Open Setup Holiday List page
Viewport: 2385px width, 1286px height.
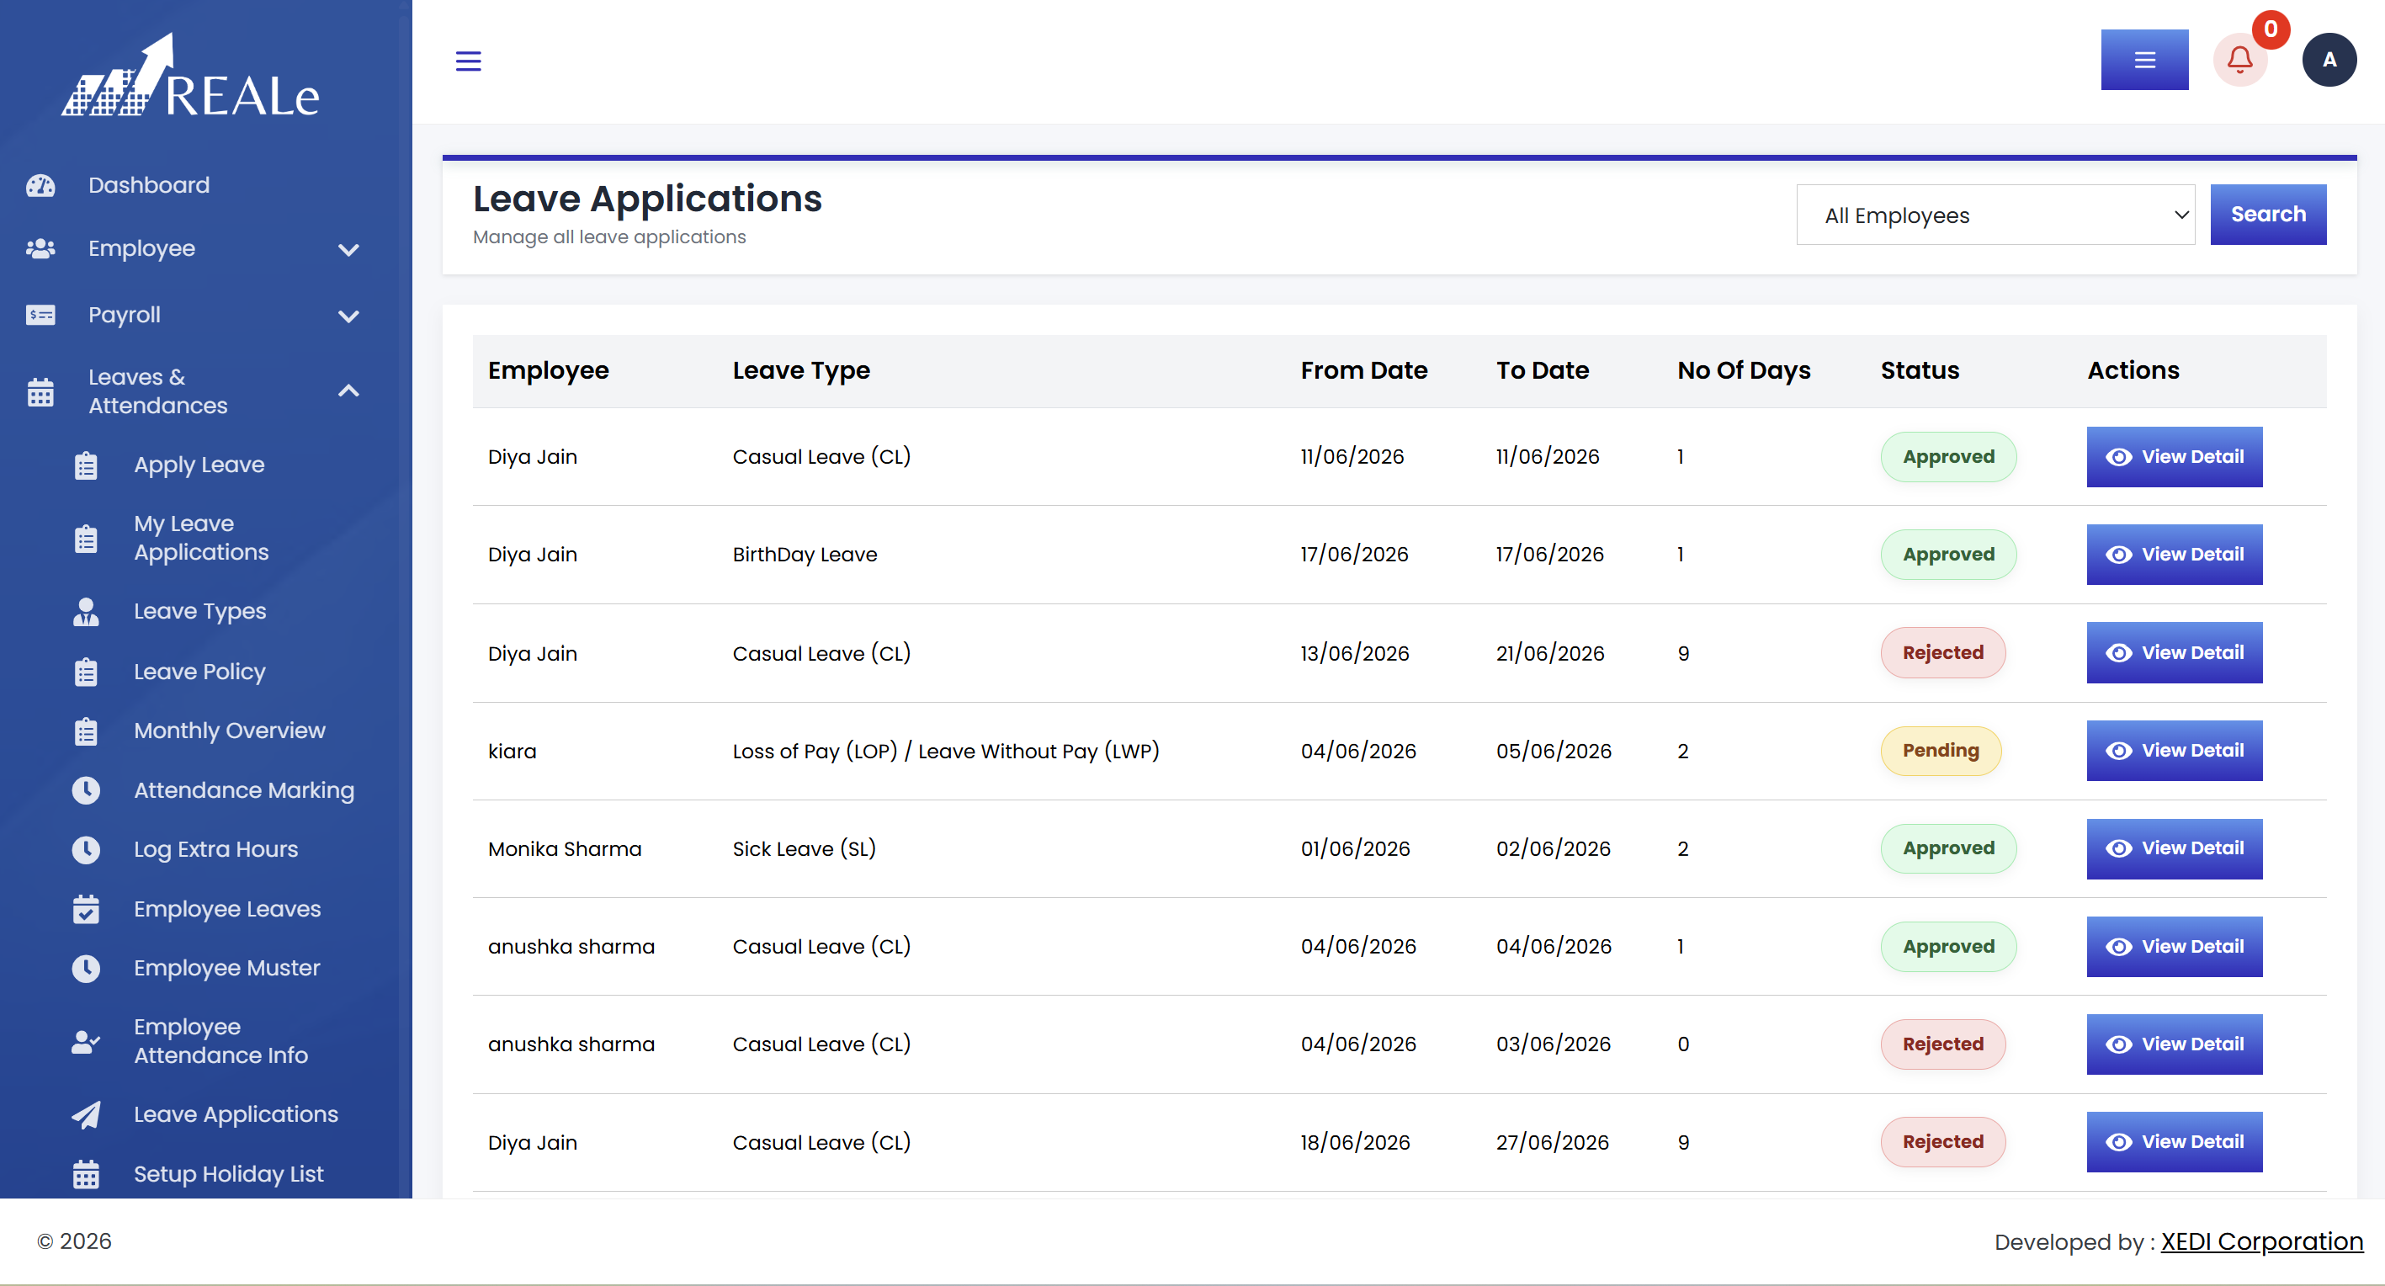click(x=229, y=1174)
